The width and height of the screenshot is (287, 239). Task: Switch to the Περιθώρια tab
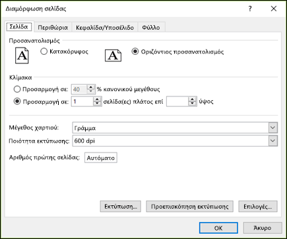pos(53,28)
